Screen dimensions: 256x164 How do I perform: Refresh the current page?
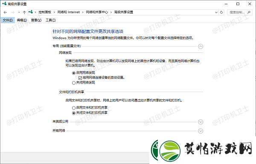tap(221, 12)
